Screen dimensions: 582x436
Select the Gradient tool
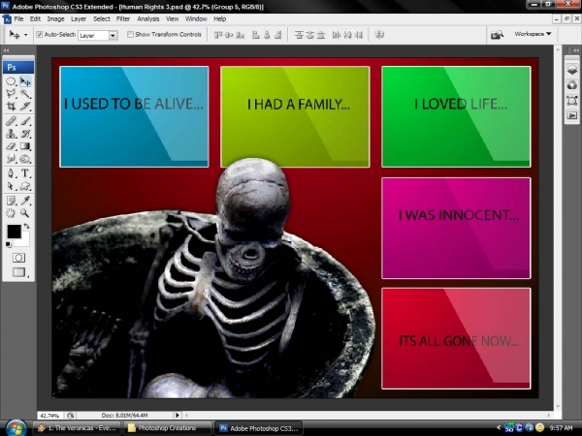(x=25, y=146)
